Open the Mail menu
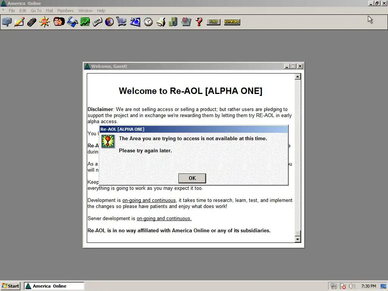 [x=49, y=11]
